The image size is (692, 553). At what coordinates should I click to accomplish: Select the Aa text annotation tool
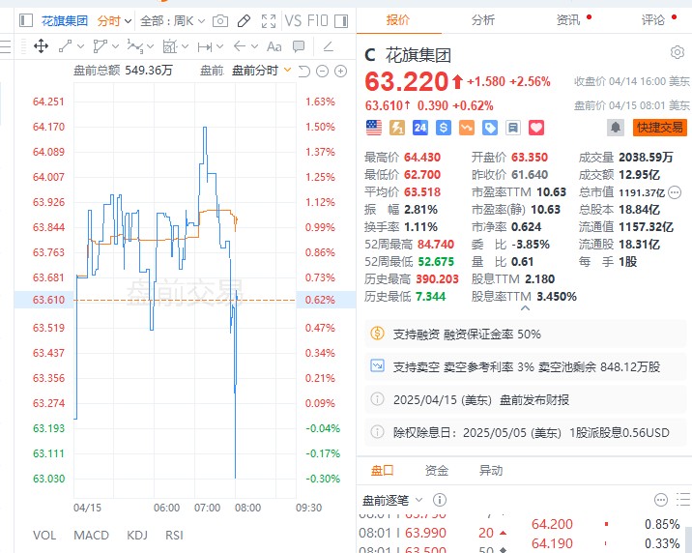point(274,46)
